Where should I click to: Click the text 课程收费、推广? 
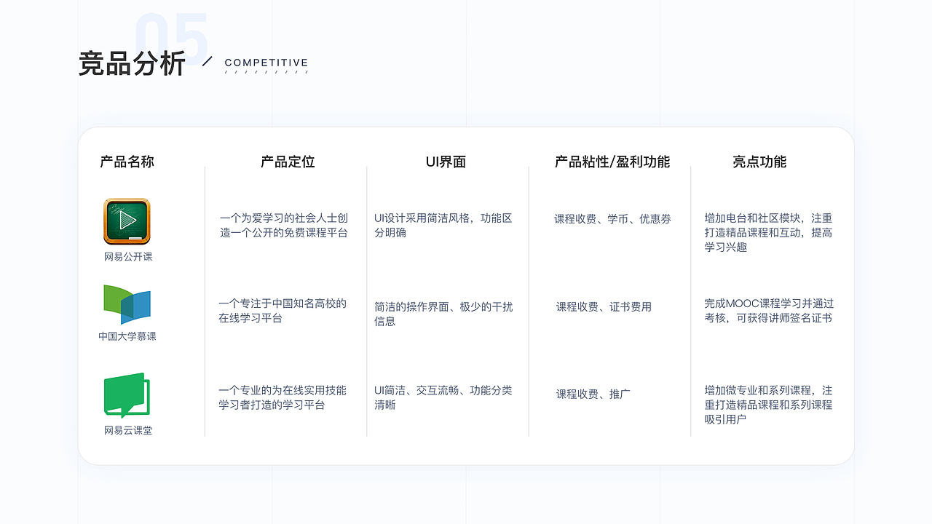[593, 394]
